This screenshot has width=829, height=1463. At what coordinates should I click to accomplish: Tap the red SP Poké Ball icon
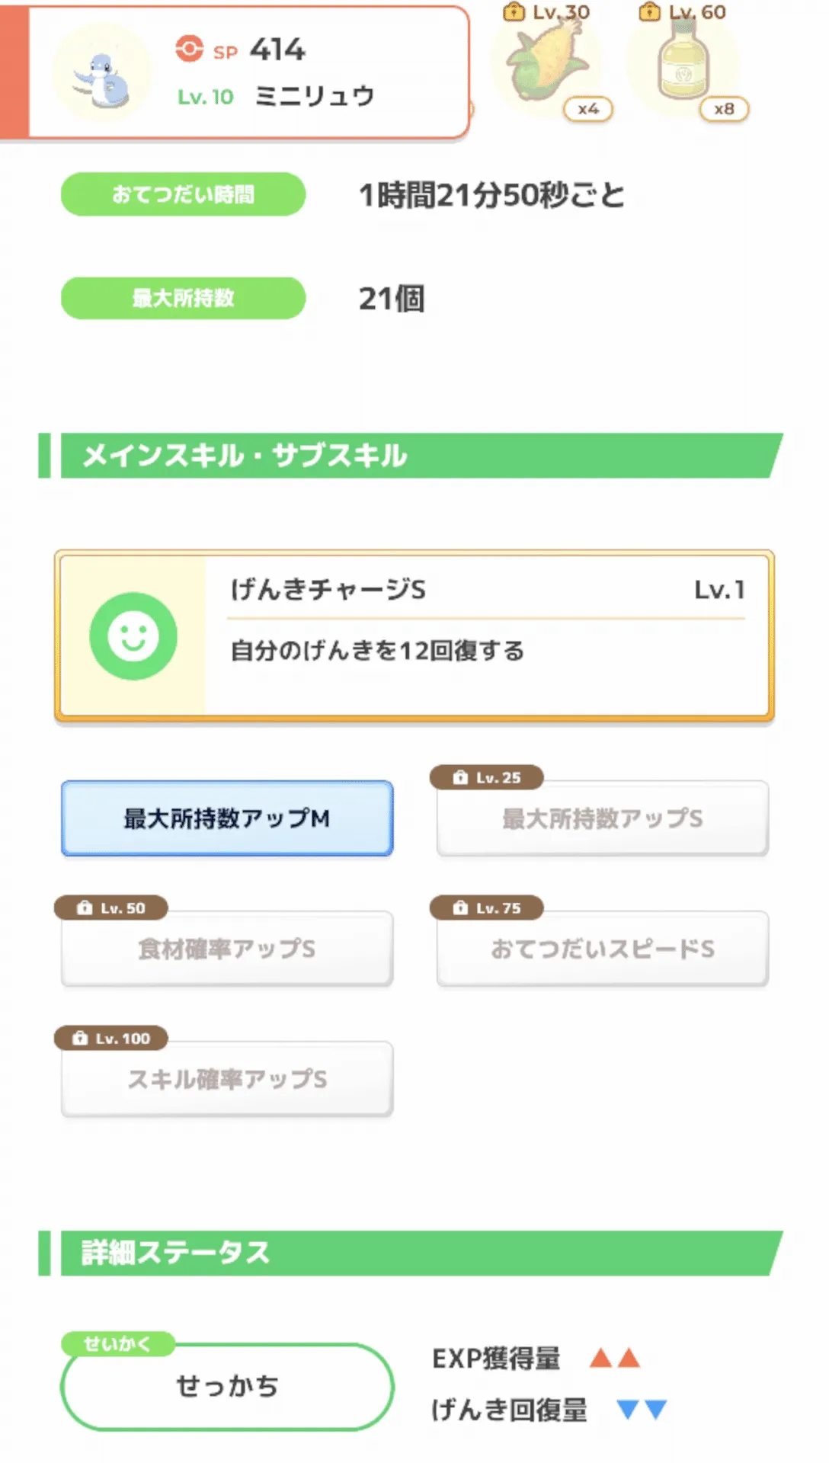click(189, 50)
